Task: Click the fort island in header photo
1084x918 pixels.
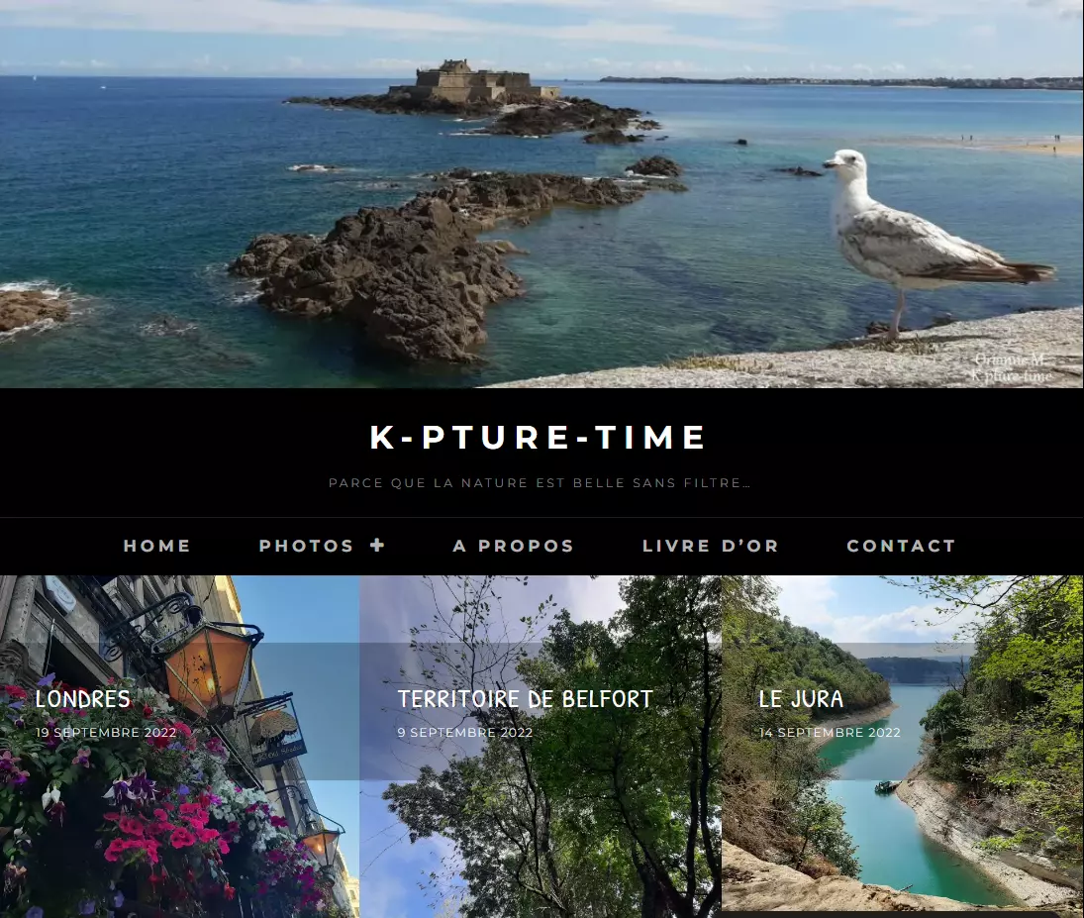Action: 474,83
